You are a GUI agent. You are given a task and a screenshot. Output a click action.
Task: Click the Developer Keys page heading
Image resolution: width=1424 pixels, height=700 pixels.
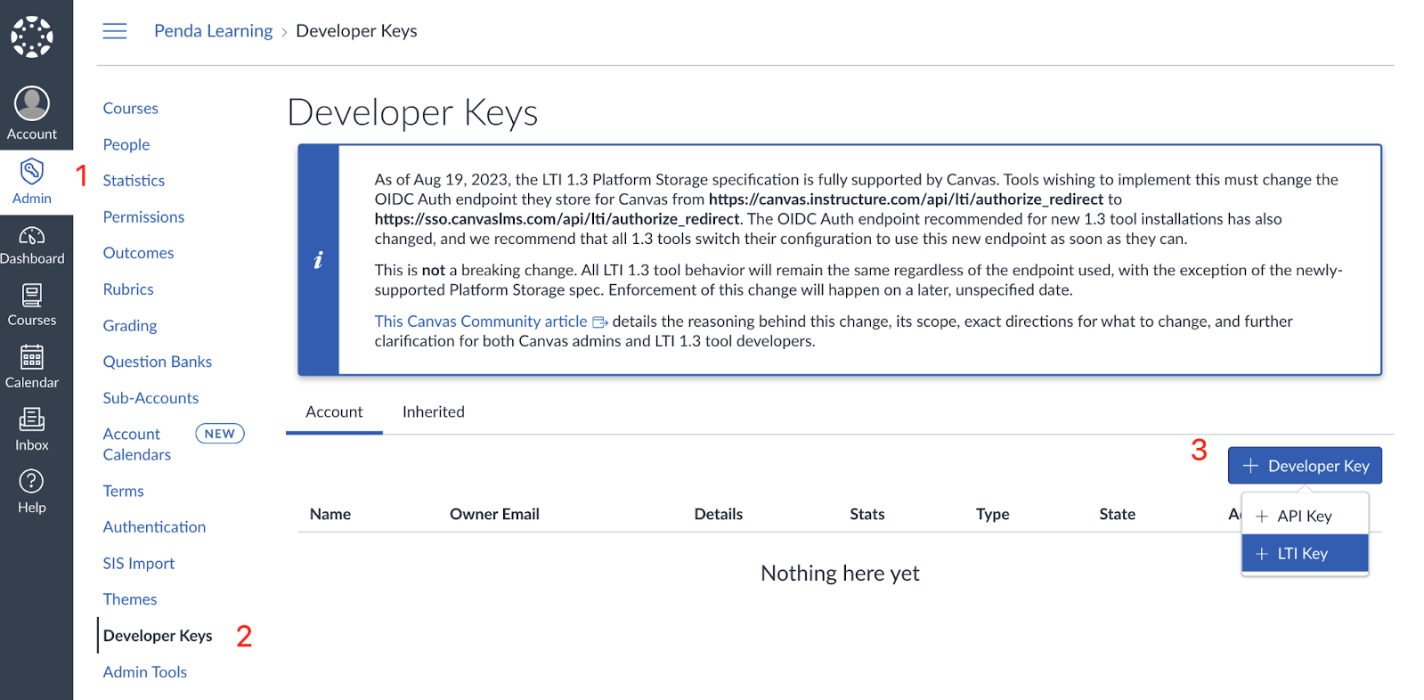(x=412, y=113)
